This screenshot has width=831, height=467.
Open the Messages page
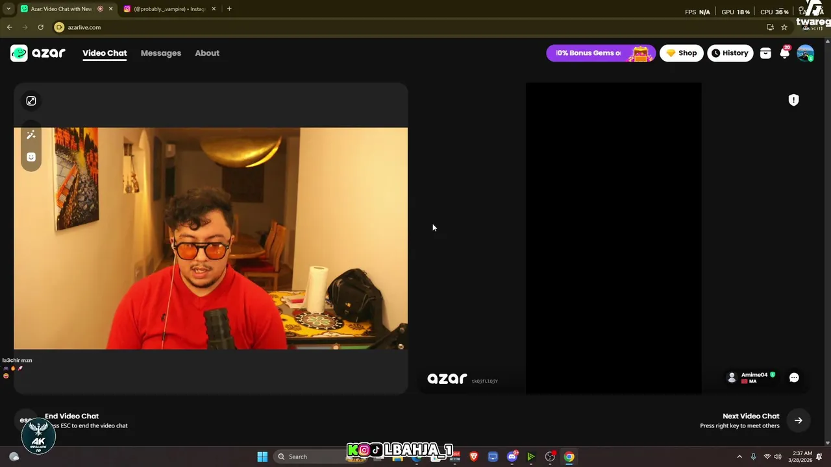pyautogui.click(x=161, y=53)
